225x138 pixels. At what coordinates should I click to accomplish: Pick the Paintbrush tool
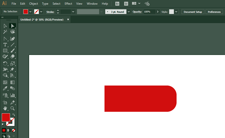[12, 51]
